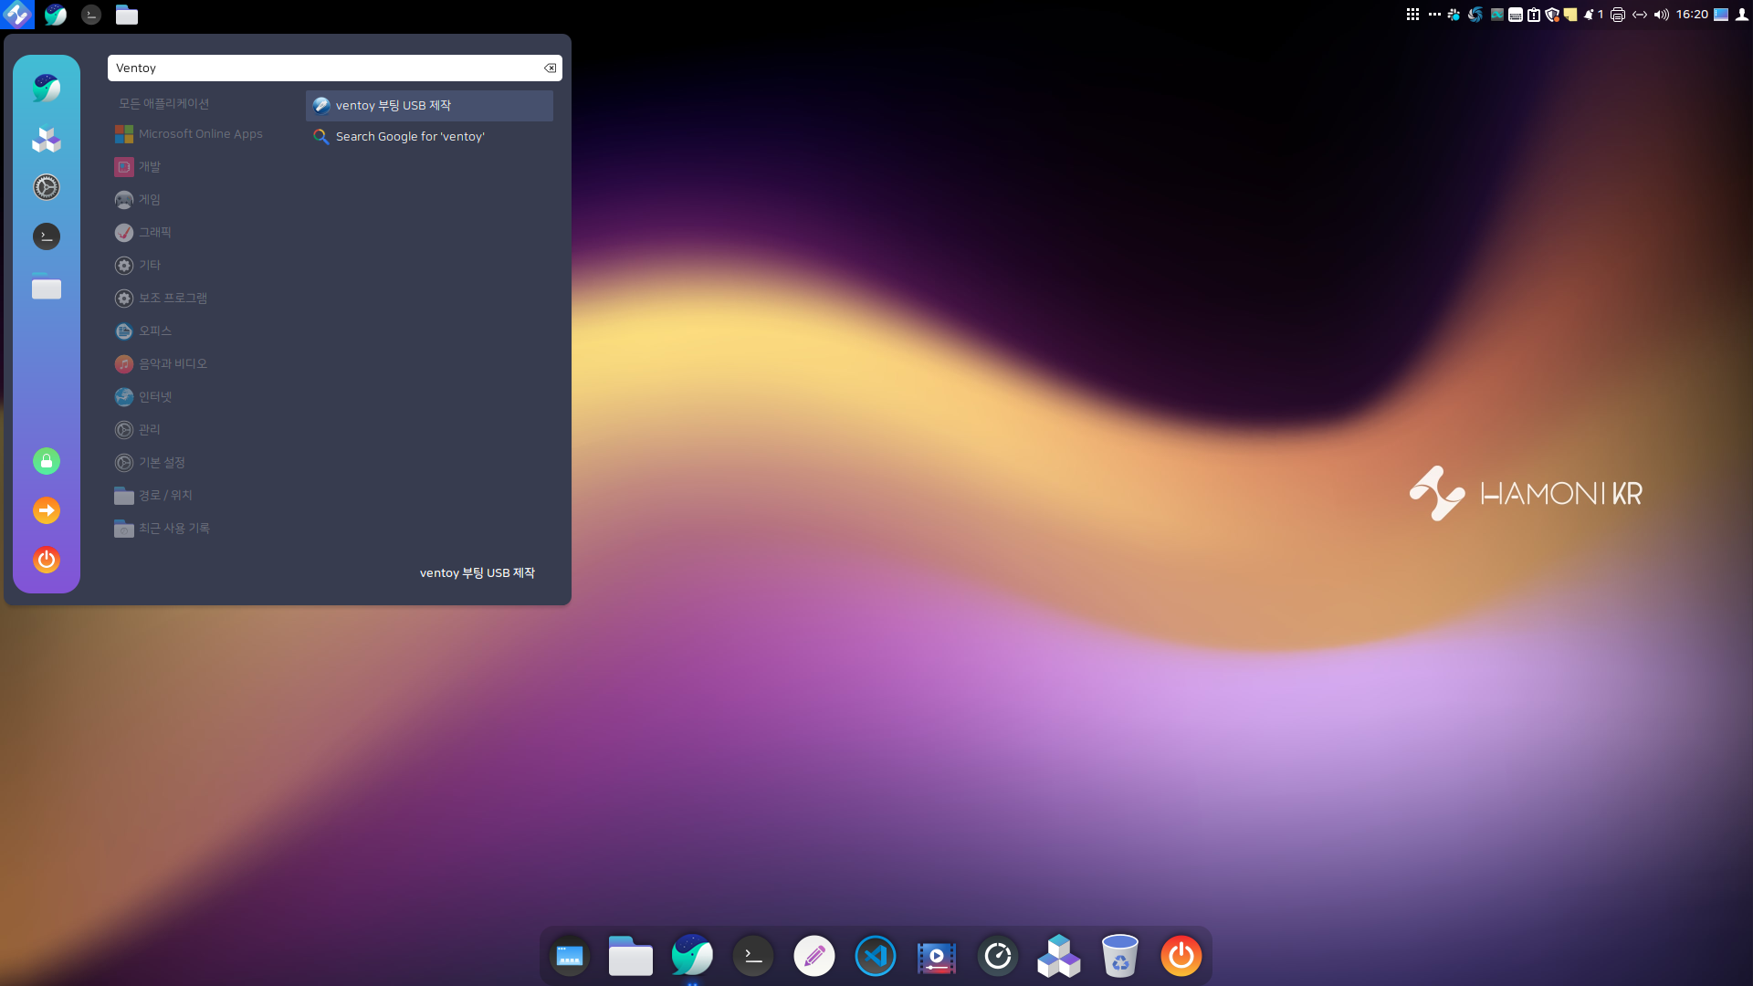
Task: Launch the pencil text editor in dock
Action: (x=814, y=956)
